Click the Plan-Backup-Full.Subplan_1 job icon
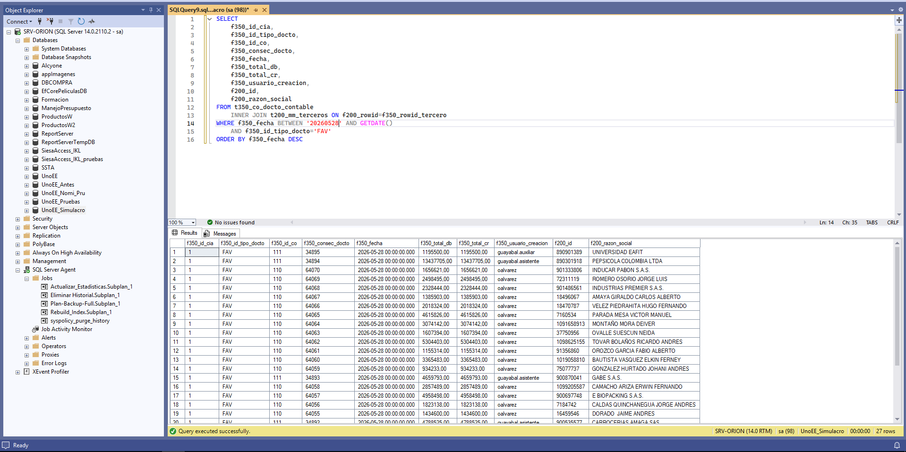 [44, 304]
